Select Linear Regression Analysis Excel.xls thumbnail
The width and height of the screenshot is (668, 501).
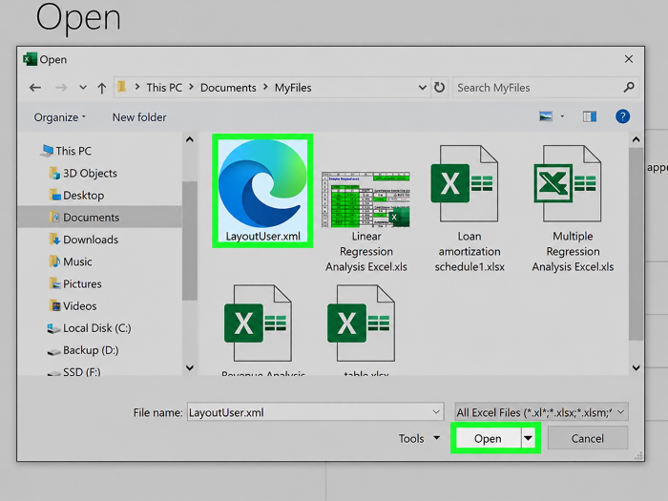coord(365,199)
